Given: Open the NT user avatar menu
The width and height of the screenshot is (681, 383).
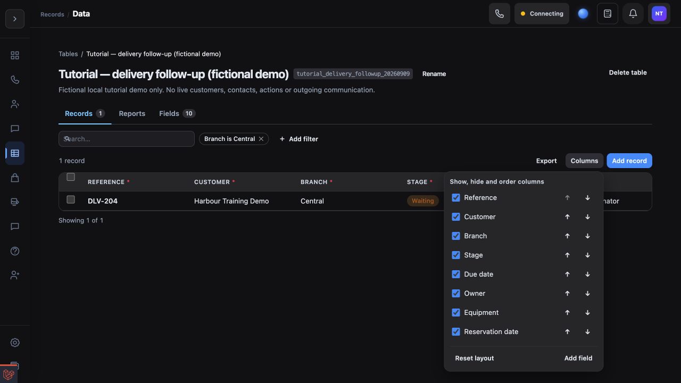Looking at the screenshot, I should tap(659, 14).
